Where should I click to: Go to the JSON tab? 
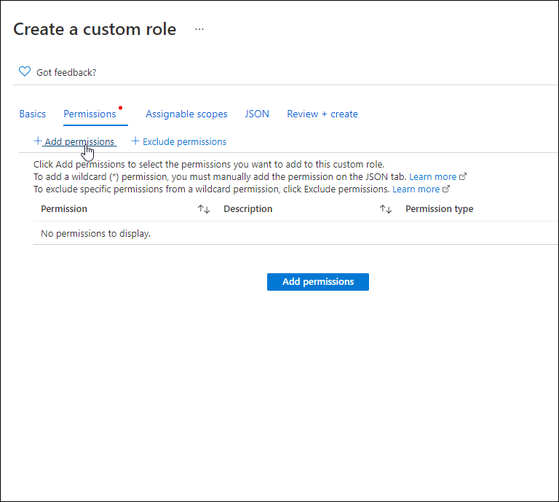pos(257,114)
